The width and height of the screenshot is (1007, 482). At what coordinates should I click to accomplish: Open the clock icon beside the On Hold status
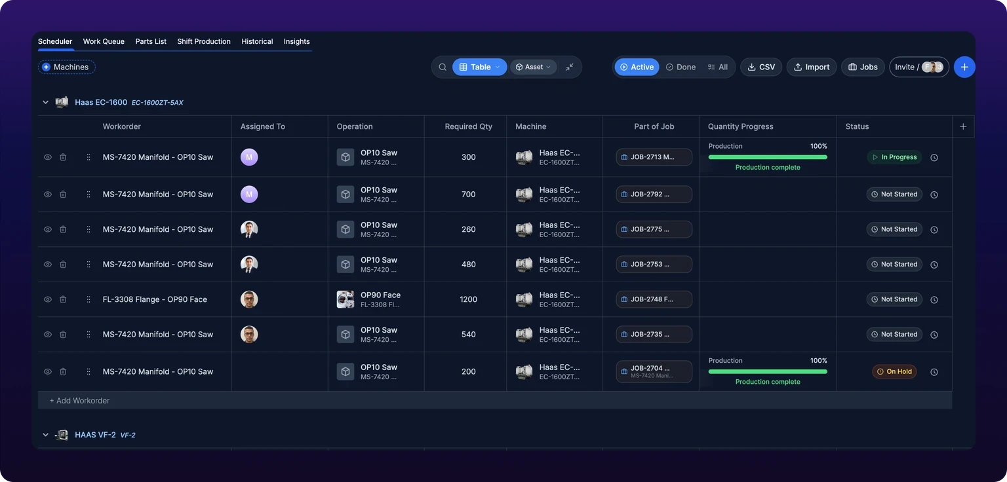pyautogui.click(x=934, y=372)
